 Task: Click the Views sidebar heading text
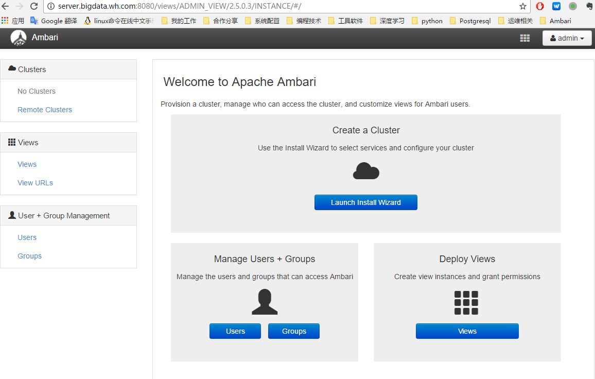pyautogui.click(x=28, y=143)
